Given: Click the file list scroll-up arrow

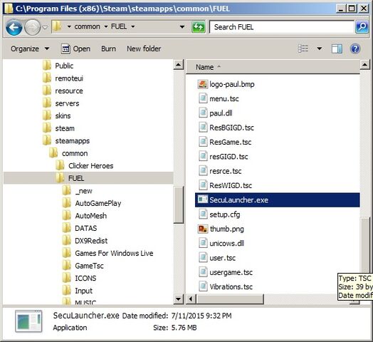Looking at the screenshot, I should pyautogui.click(x=364, y=65).
